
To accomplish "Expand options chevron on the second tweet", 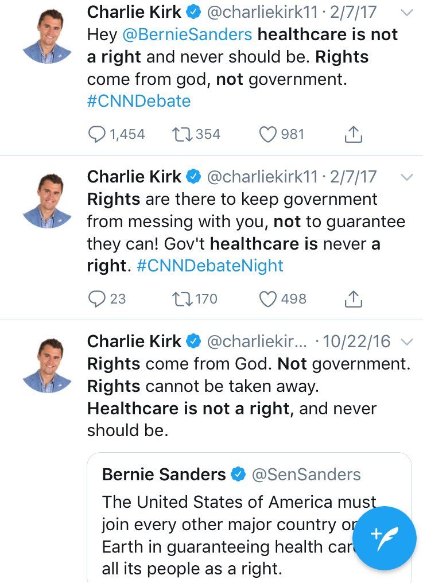I will pyautogui.click(x=406, y=177).
